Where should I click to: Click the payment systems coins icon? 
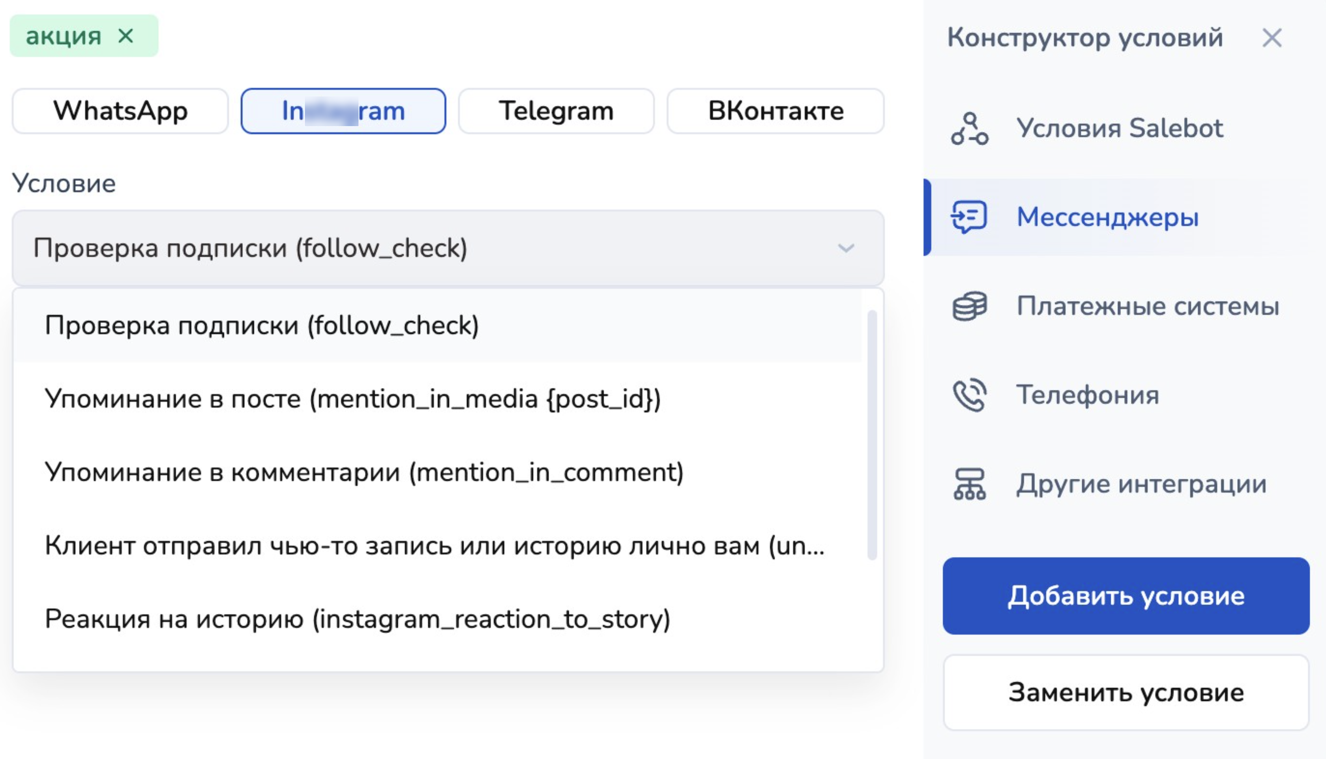pyautogui.click(x=969, y=306)
